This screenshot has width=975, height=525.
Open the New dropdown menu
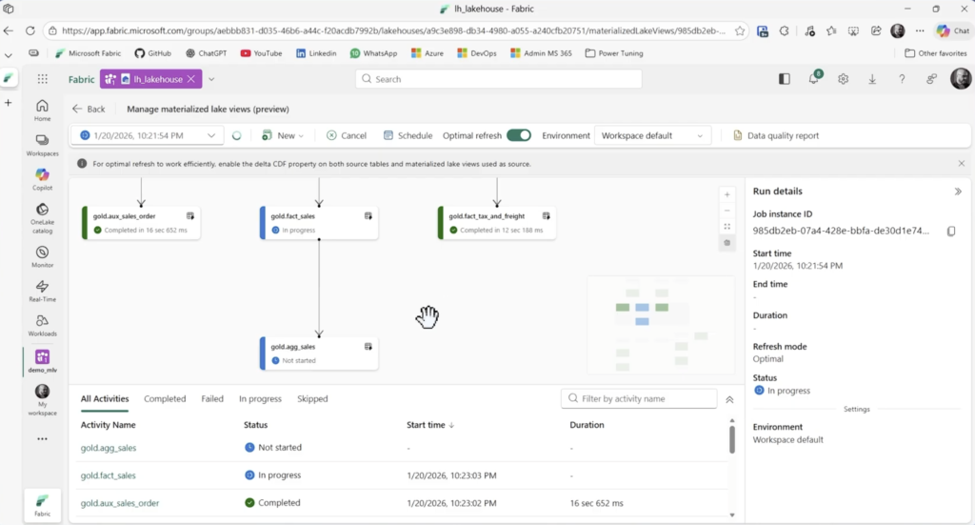283,136
